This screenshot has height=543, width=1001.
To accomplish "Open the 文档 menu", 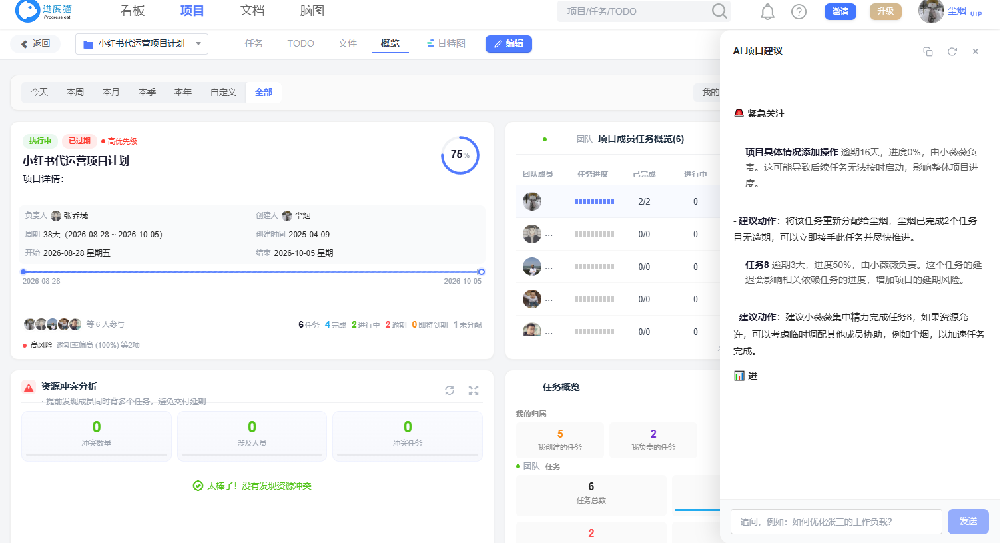I will coord(252,11).
